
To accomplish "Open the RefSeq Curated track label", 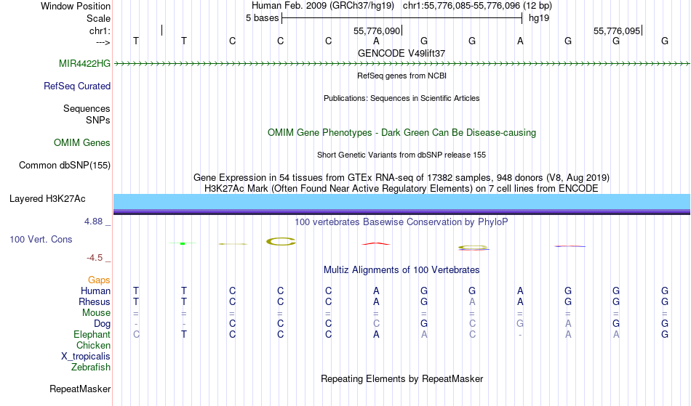I will click(x=77, y=86).
